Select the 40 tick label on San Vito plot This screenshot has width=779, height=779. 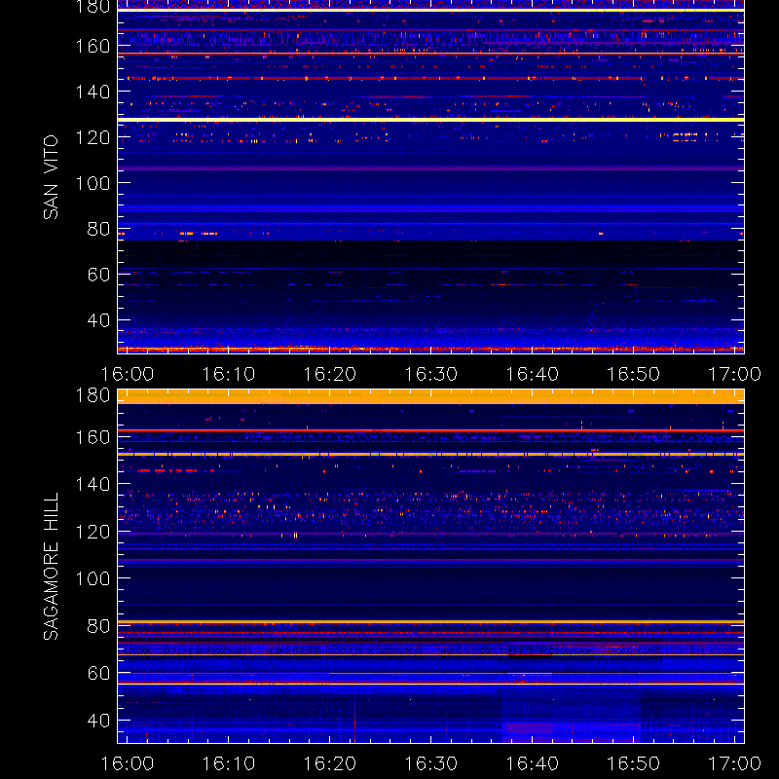[x=98, y=320]
